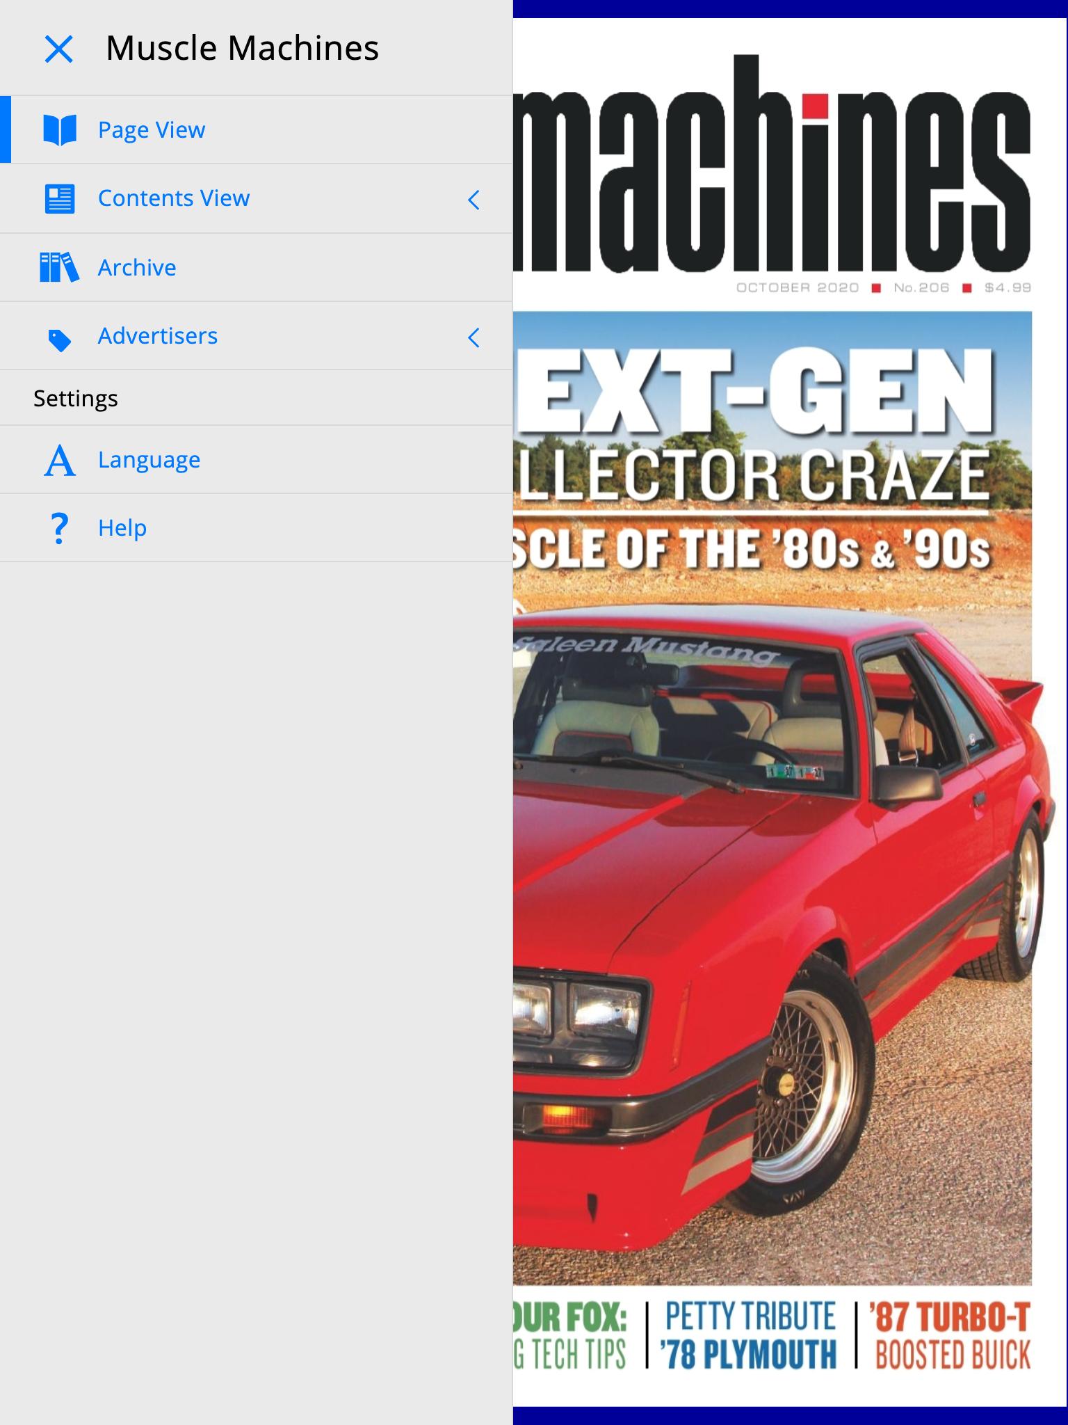Close the Muscle Machines side menu
The height and width of the screenshot is (1425, 1068).
pyautogui.click(x=58, y=49)
